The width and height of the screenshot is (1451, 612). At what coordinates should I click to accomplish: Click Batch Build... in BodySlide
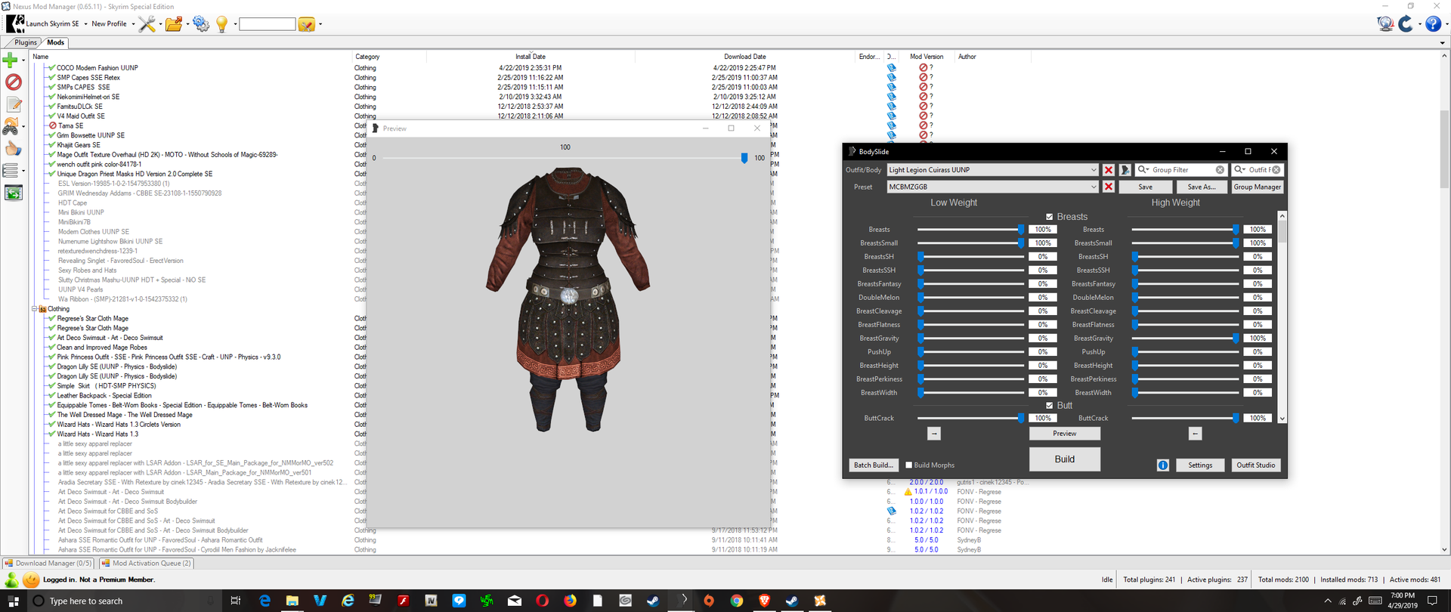[874, 465]
